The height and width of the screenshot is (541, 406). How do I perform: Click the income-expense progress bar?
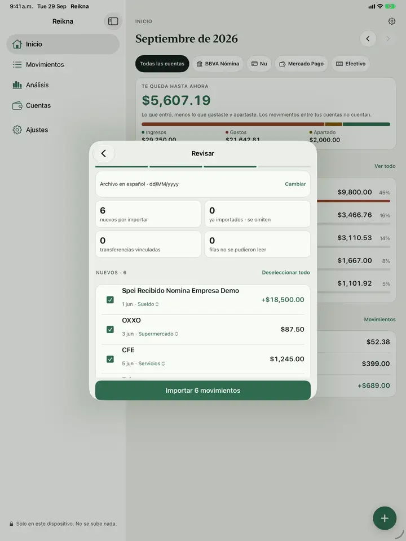pos(266,124)
